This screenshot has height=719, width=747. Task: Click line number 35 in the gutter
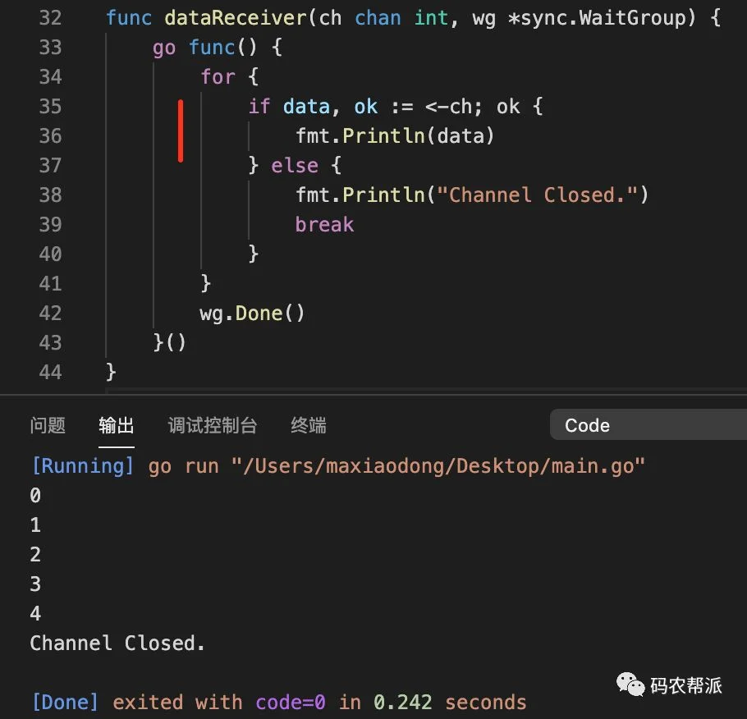pyautogui.click(x=50, y=106)
